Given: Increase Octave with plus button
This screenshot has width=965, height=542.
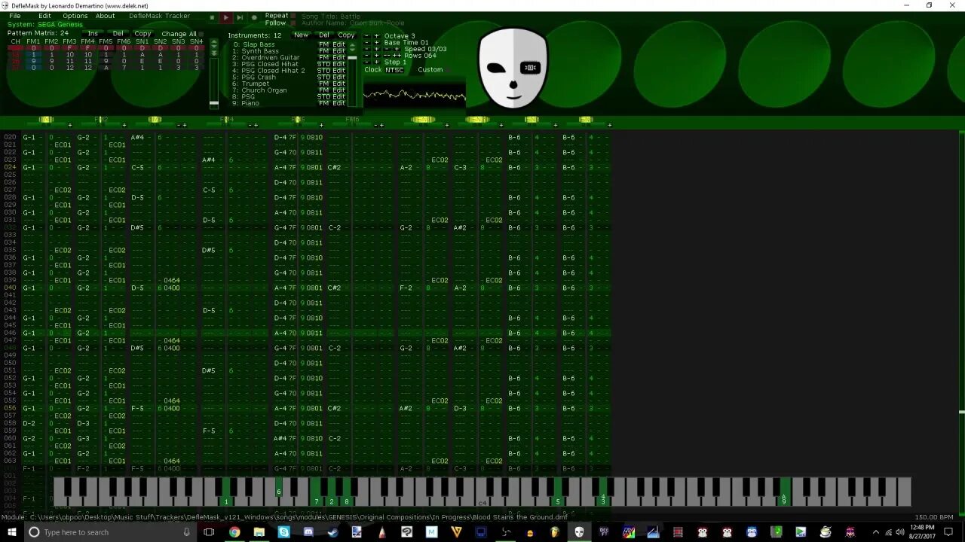Looking at the screenshot, I should (x=376, y=36).
